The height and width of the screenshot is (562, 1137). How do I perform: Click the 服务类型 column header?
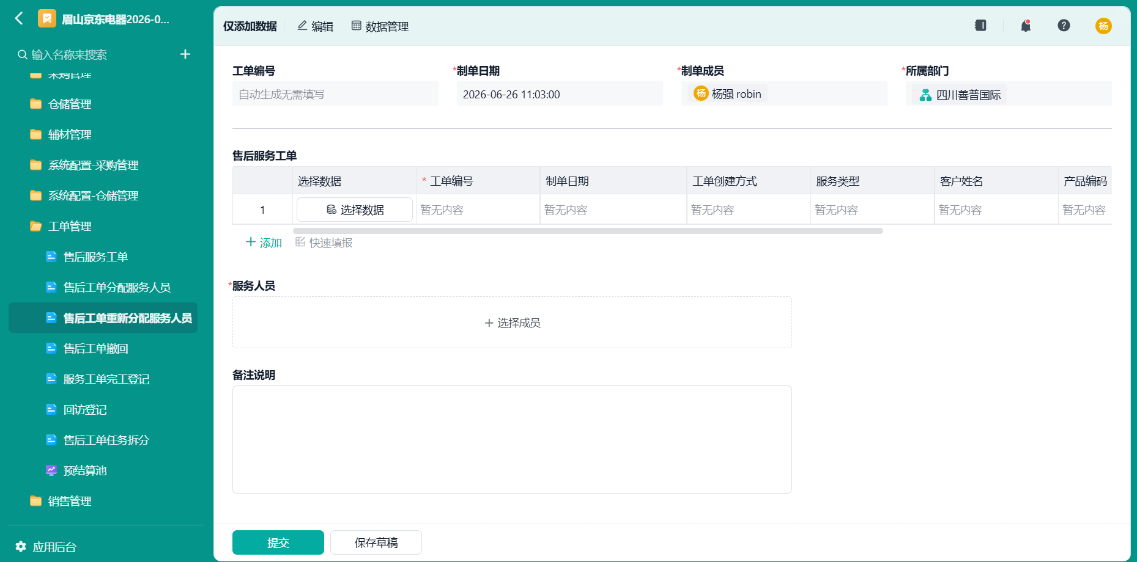click(872, 181)
